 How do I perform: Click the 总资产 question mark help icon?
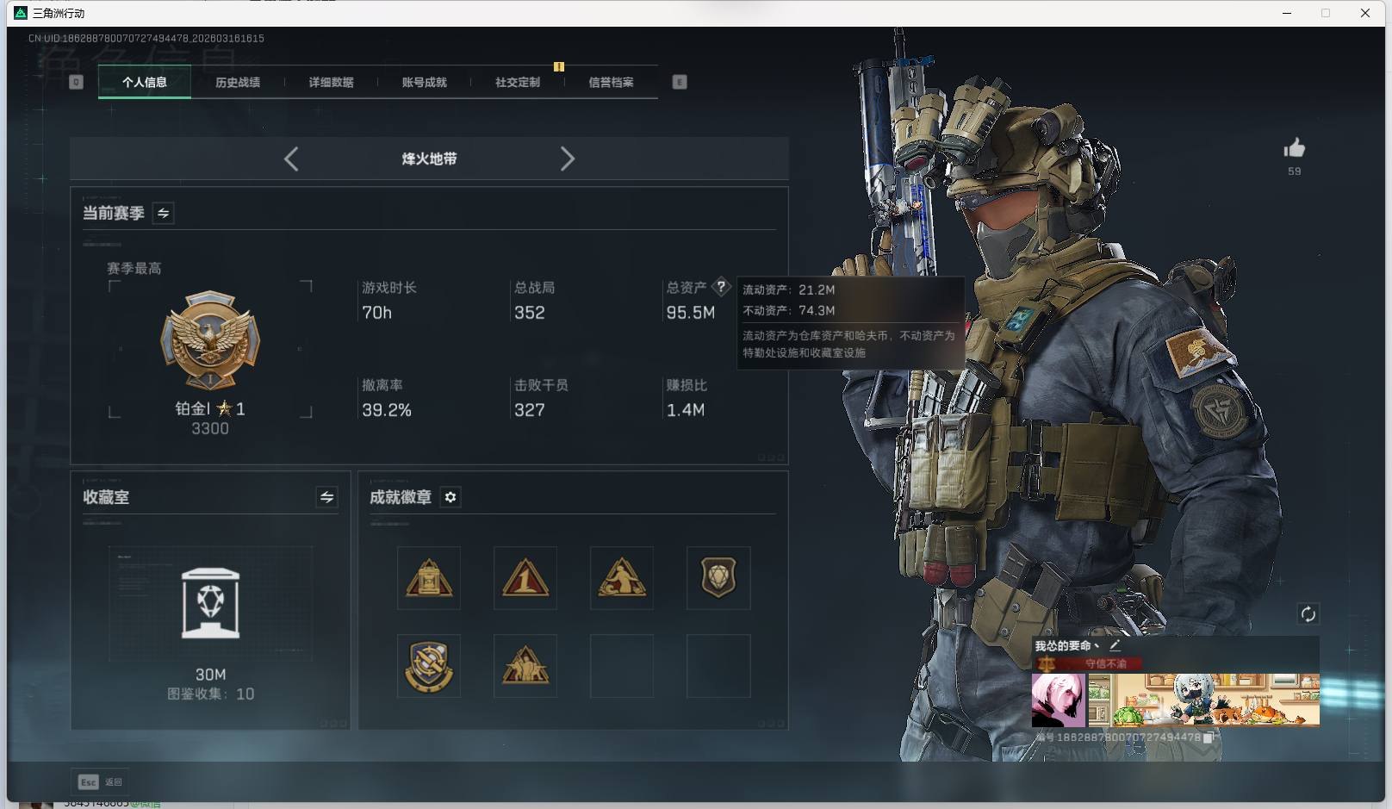(x=721, y=287)
